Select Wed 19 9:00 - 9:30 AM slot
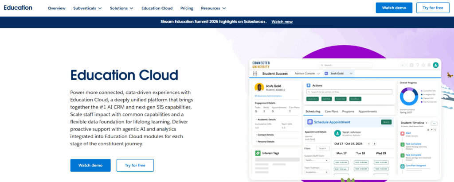The height and width of the screenshot is (182, 454). [381, 169]
